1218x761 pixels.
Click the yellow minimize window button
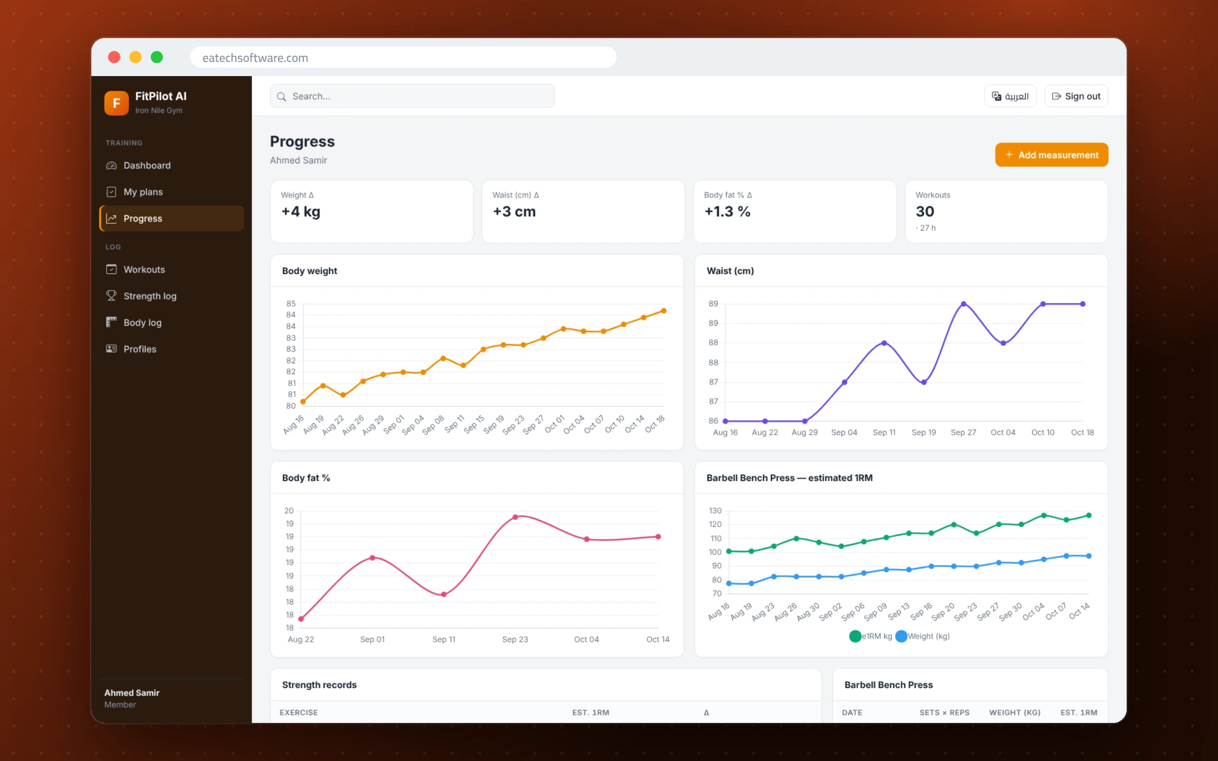(x=136, y=57)
